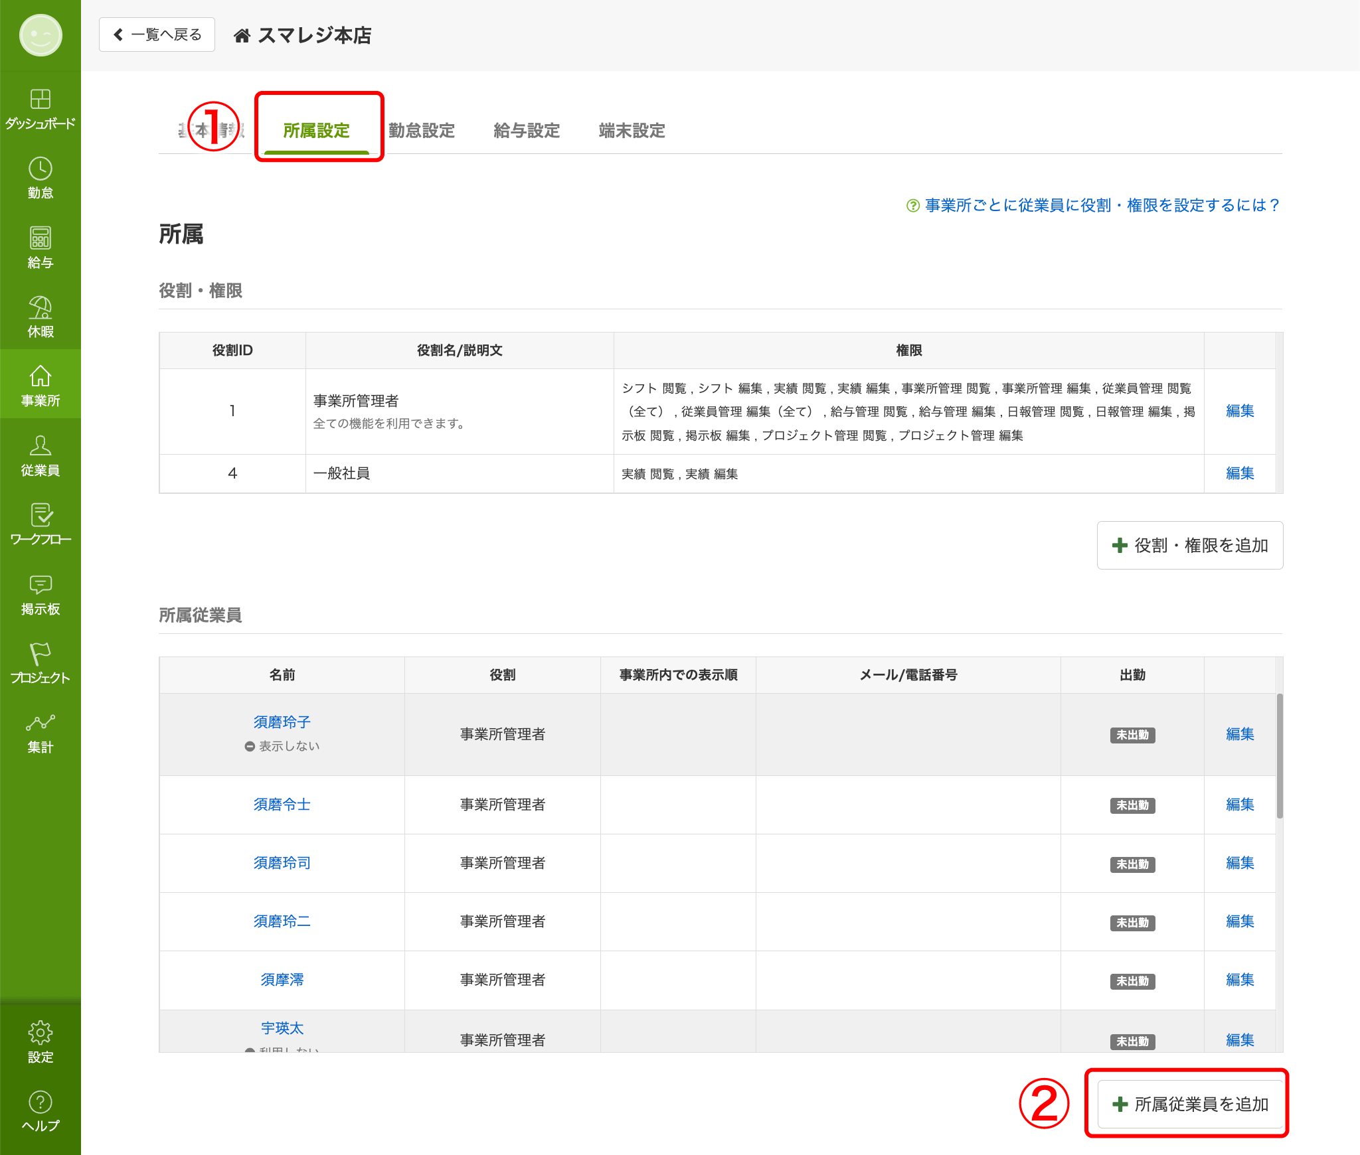Edit the 須摩澪 employee row
The height and width of the screenshot is (1155, 1360).
pos(1240,980)
